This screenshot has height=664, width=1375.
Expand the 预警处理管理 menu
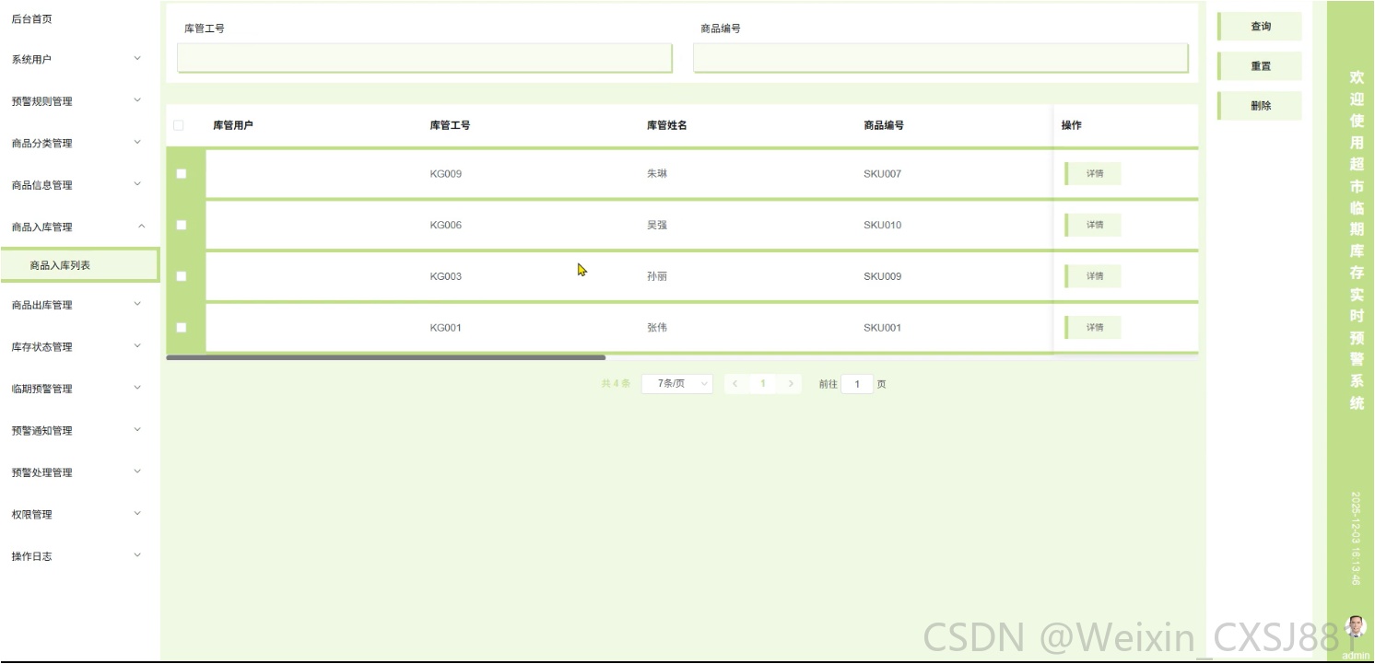click(79, 472)
